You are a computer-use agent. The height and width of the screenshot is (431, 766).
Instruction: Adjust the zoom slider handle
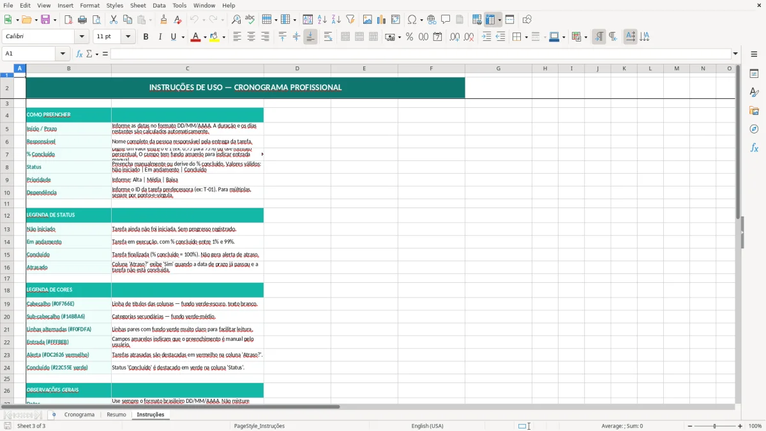point(715,426)
